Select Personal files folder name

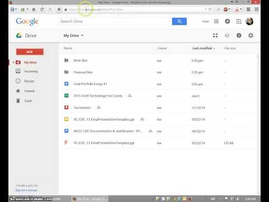(x=83, y=72)
